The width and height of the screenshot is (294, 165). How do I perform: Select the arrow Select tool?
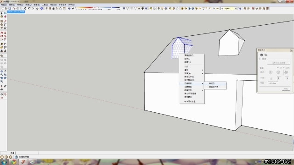pos(2,13)
